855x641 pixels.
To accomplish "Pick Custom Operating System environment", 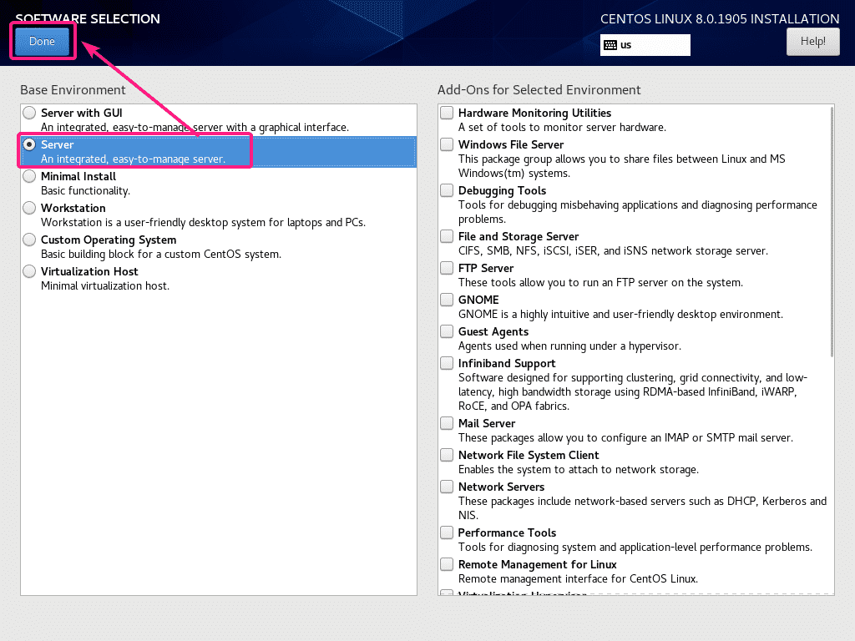I will point(30,240).
